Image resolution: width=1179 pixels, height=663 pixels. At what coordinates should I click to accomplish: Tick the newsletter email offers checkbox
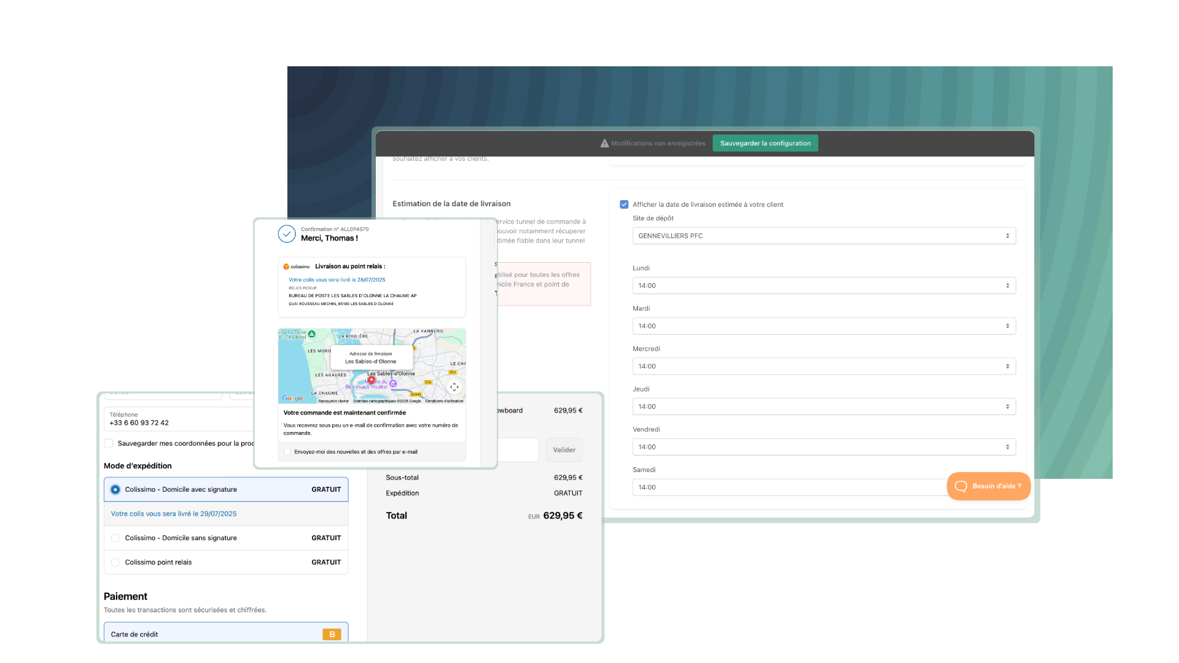click(287, 452)
